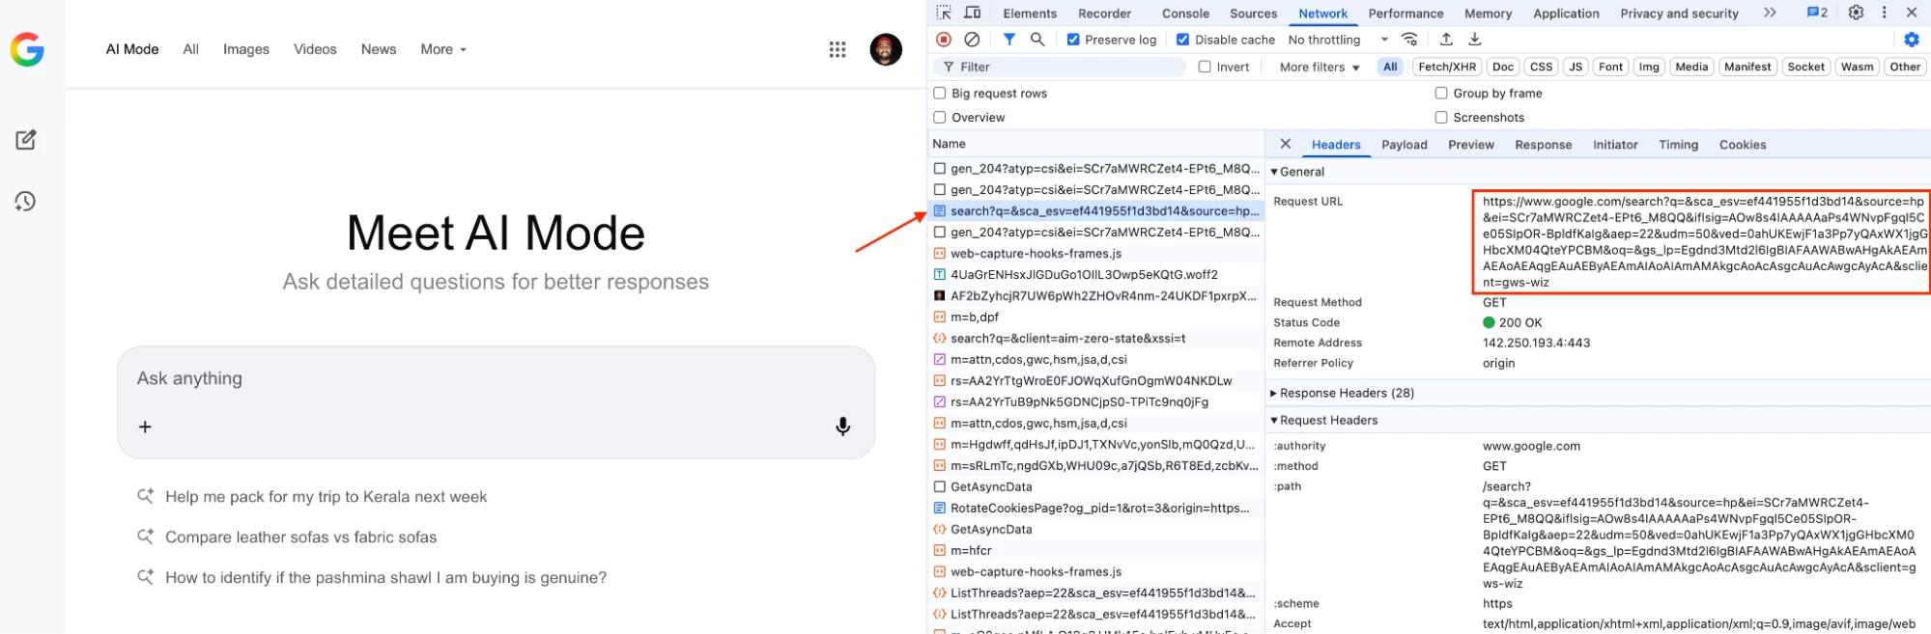The height and width of the screenshot is (634, 1931).
Task: Open the 2 console issues badge
Action: coord(1817,13)
